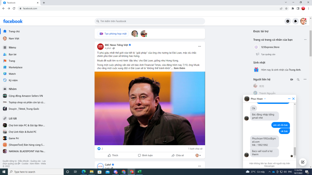The image size is (312, 175).
Task: Open the notifications bell icon
Action: pos(295,21)
